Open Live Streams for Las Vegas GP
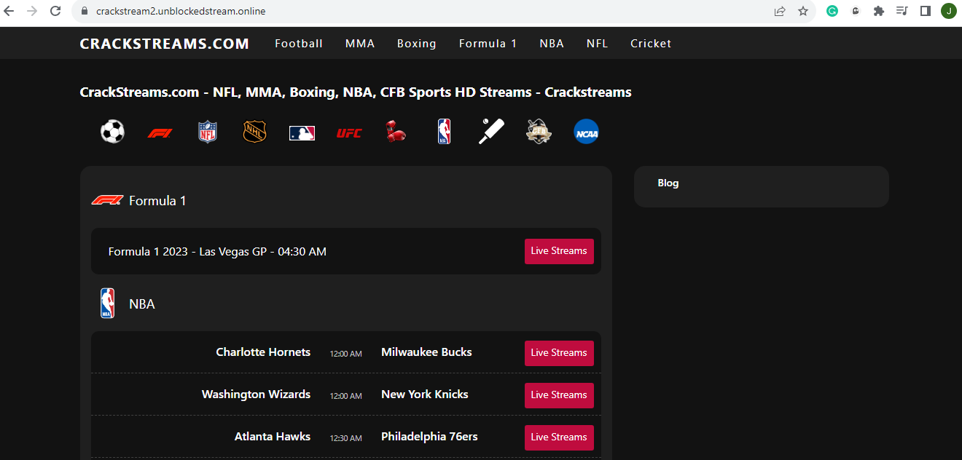 (x=559, y=251)
